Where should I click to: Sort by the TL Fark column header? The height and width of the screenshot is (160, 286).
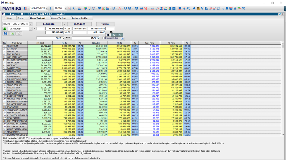[171, 43]
